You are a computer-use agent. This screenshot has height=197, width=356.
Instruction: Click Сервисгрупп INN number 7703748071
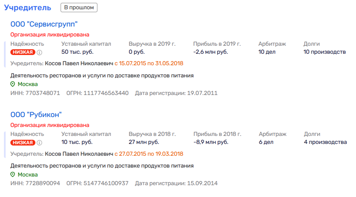coord(41,93)
